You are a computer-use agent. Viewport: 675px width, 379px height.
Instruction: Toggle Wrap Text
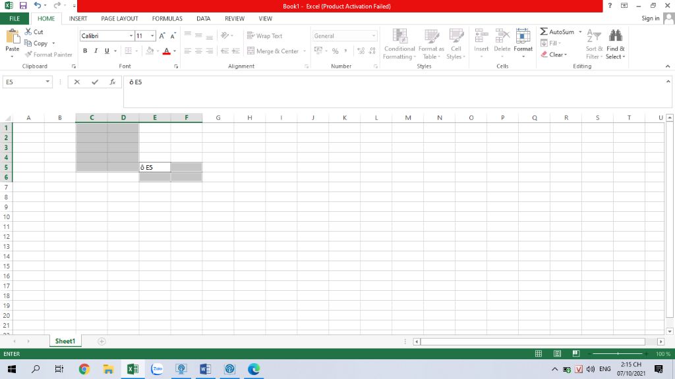265,36
